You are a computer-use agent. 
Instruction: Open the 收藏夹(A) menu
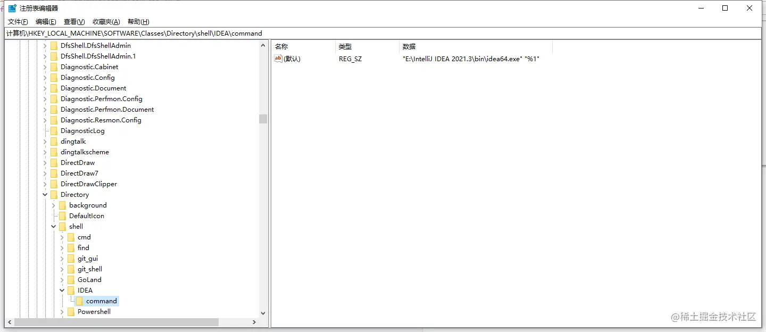[106, 22]
